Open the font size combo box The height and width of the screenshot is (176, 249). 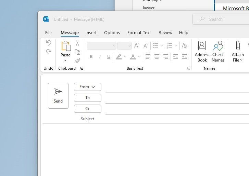pos(125,46)
